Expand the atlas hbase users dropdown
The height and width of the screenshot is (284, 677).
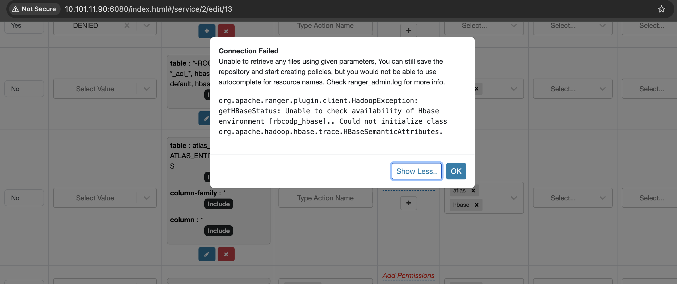click(x=514, y=198)
